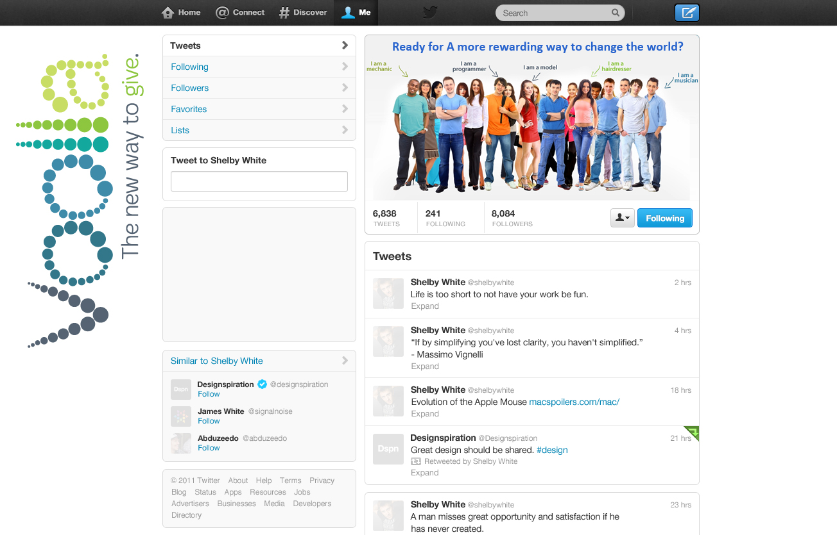Screen dimensions: 837x535
Task: Click the '2 hrs' tweet timestamp
Action: tap(683, 283)
